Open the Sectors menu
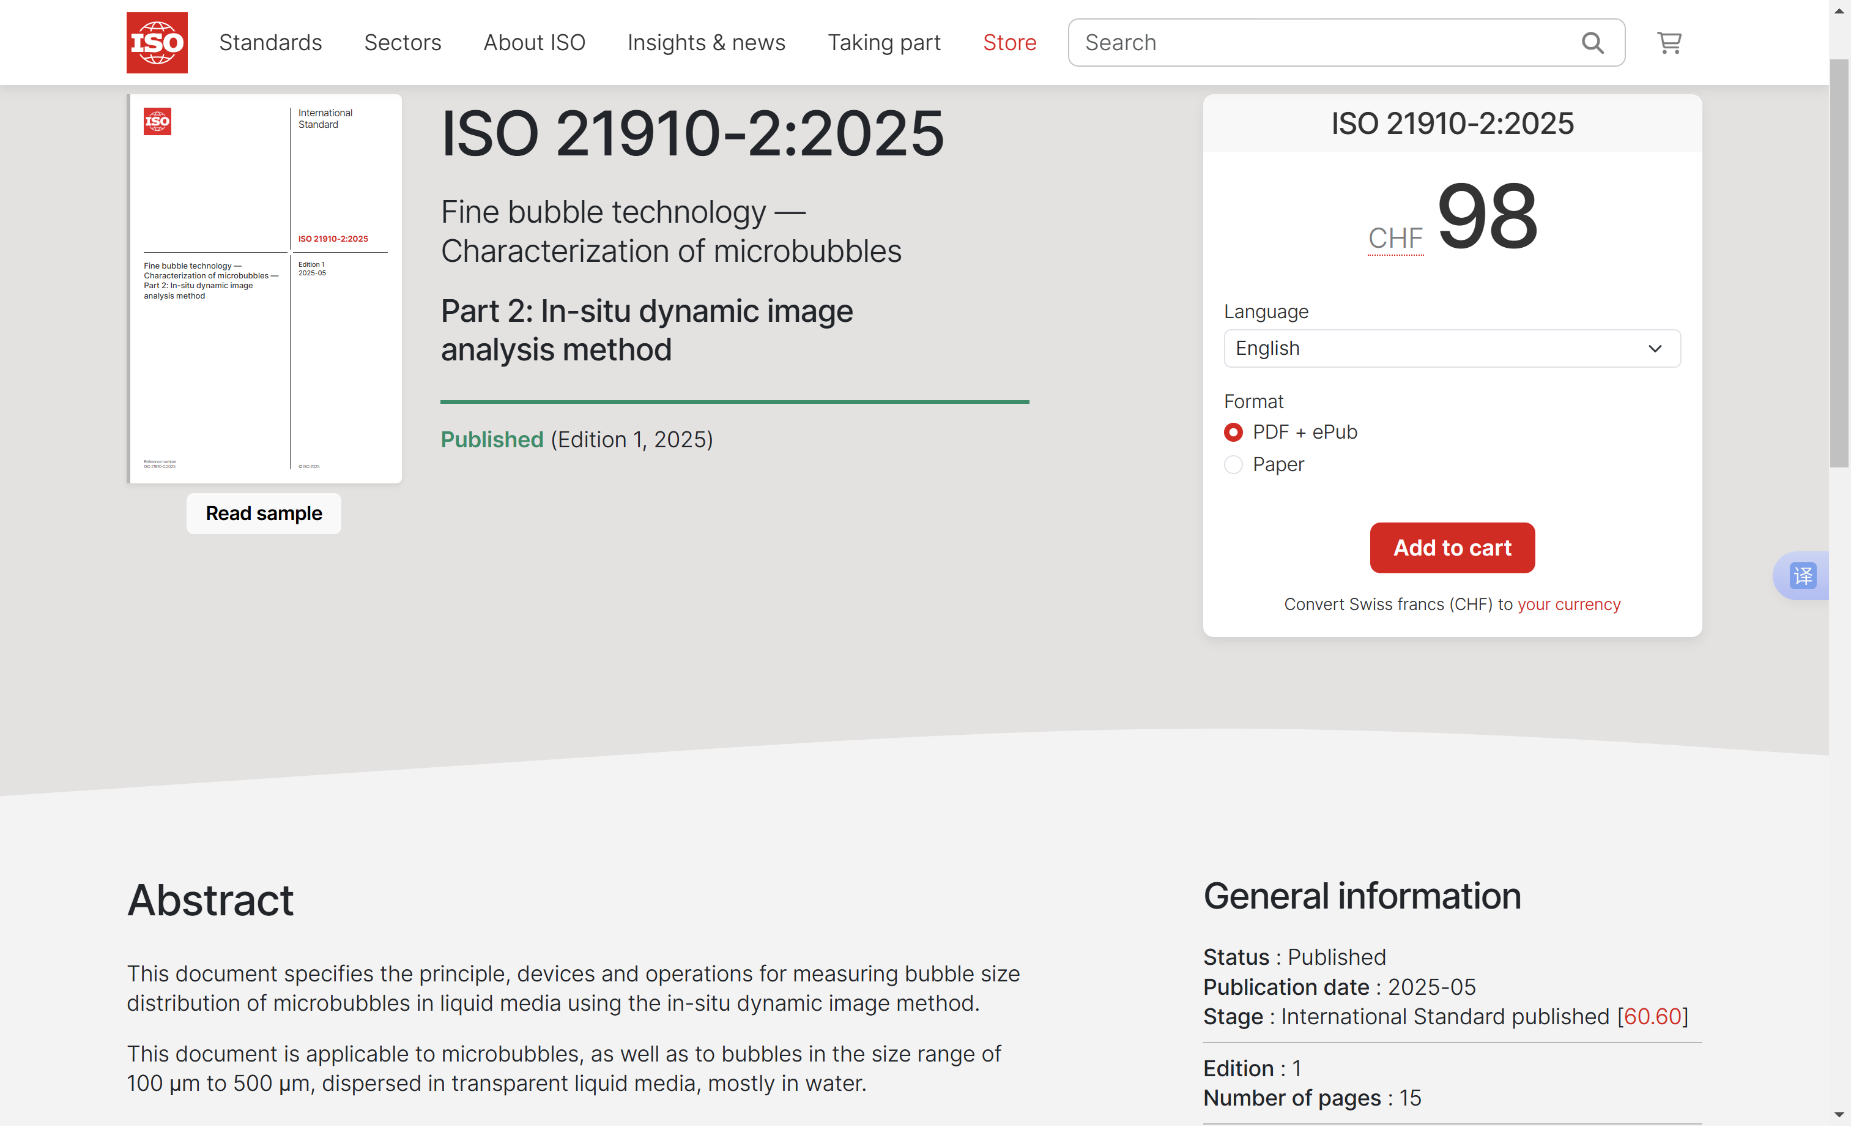The height and width of the screenshot is (1127, 1851). pos(402,43)
